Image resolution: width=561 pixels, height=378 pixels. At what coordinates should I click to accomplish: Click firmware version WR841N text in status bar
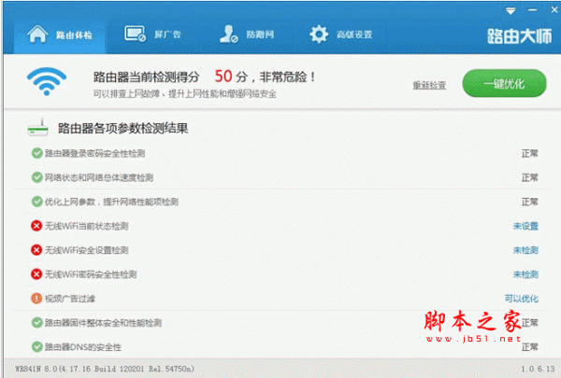tap(105, 369)
